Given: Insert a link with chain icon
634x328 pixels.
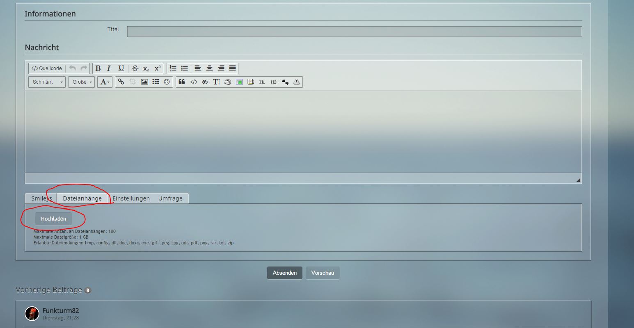Looking at the screenshot, I should [x=121, y=82].
